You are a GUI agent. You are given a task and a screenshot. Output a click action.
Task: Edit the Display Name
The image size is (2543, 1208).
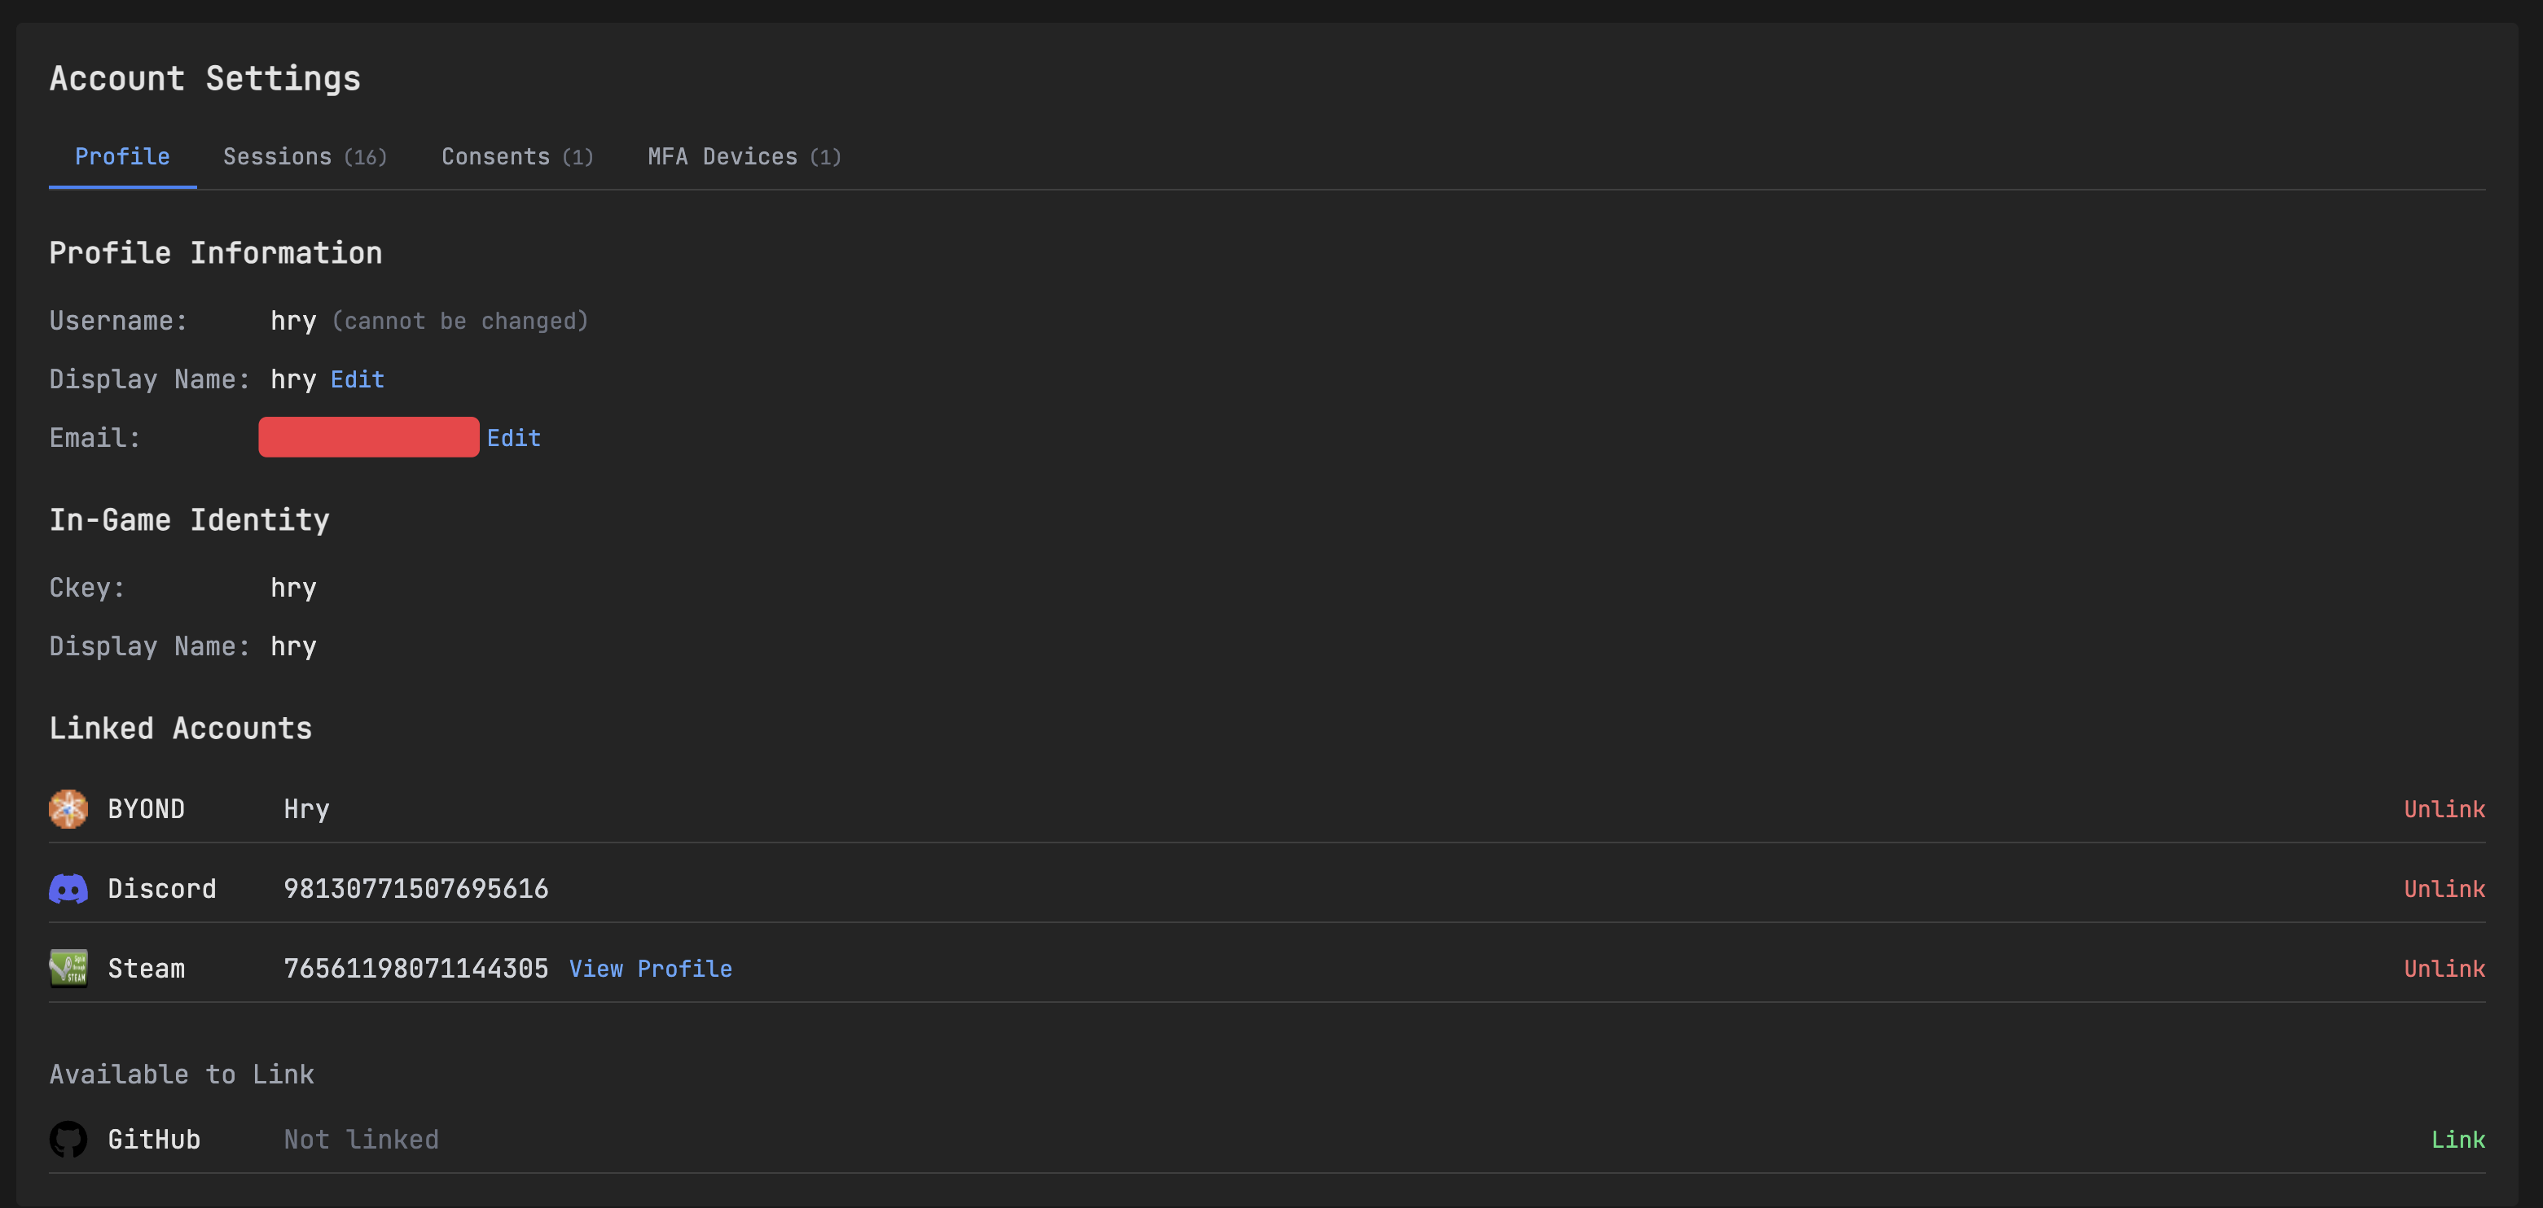[x=358, y=380]
